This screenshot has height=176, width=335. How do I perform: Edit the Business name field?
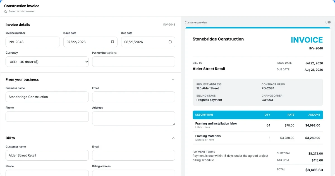(47, 97)
